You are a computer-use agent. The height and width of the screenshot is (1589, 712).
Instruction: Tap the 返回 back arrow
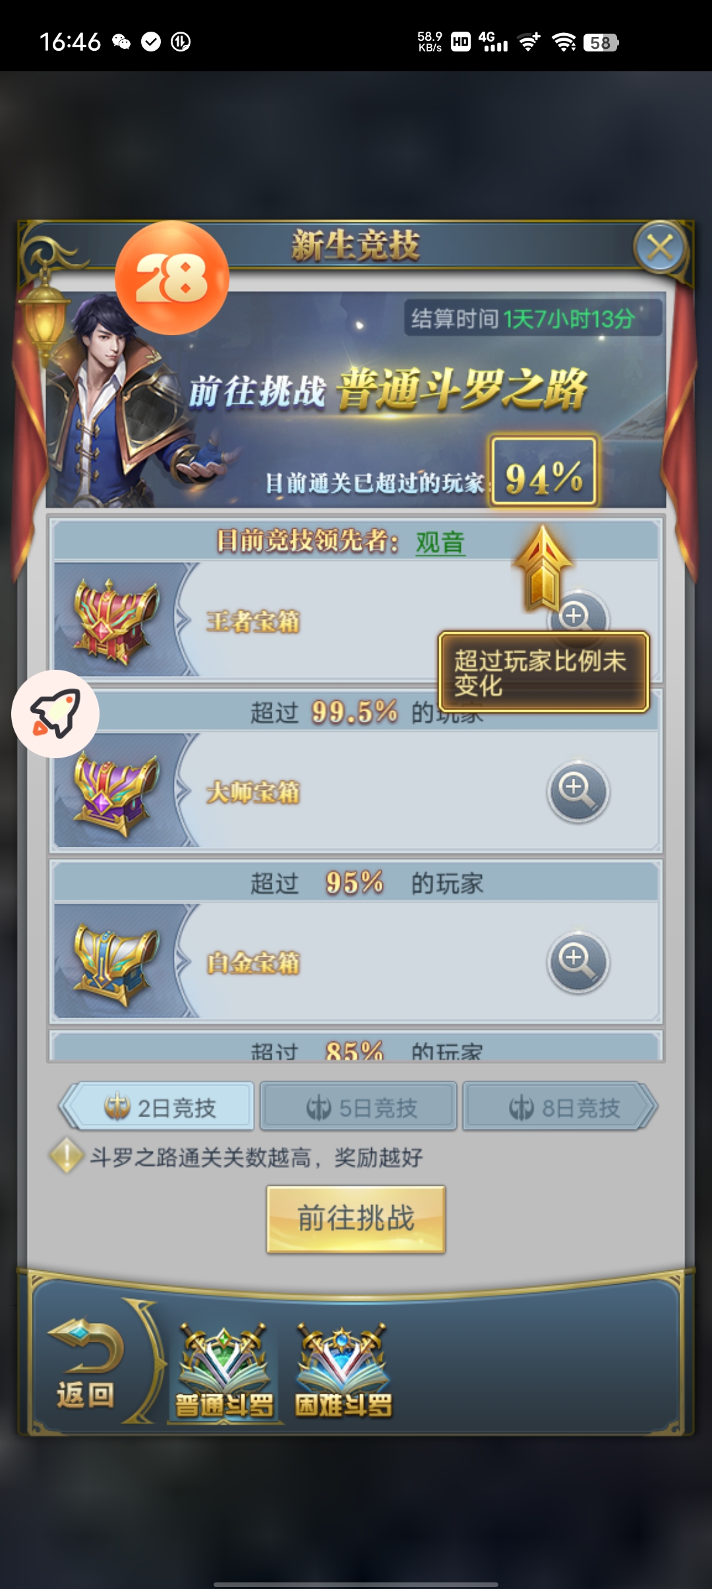pos(85,1363)
